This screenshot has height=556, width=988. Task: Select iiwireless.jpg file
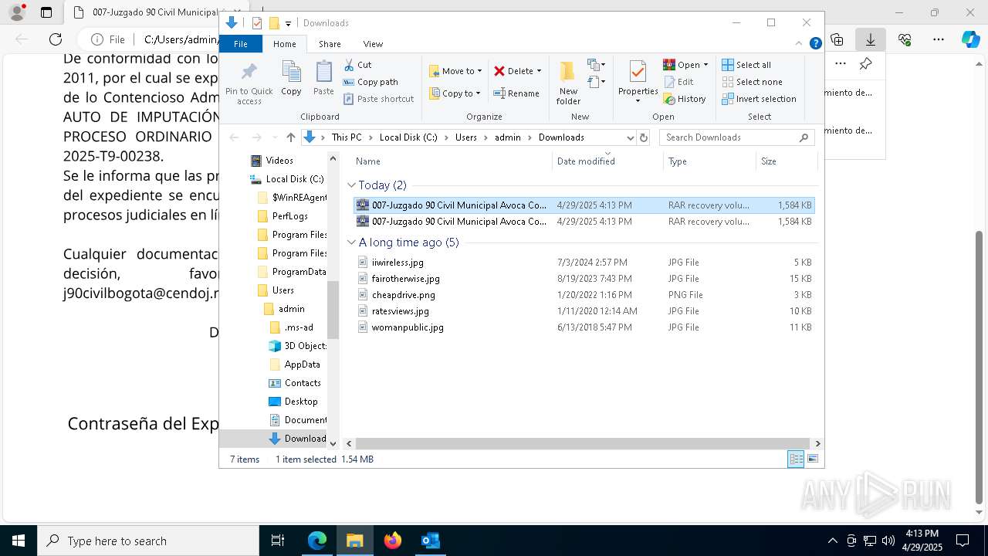[x=584, y=263]
